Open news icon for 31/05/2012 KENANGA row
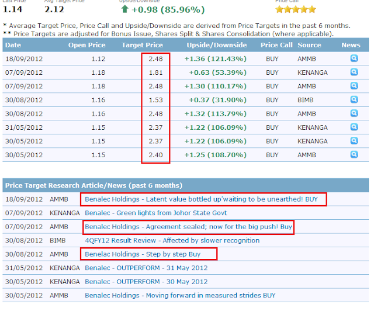Screen dimensions: 374x318 point(354,127)
